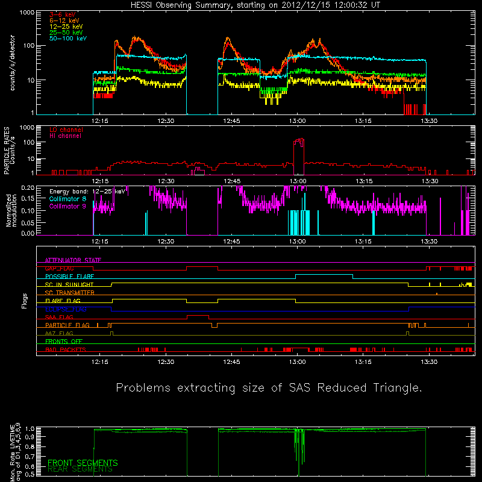
Task: Click the HESSI Observing Summary title text
Action: tap(255, 5)
